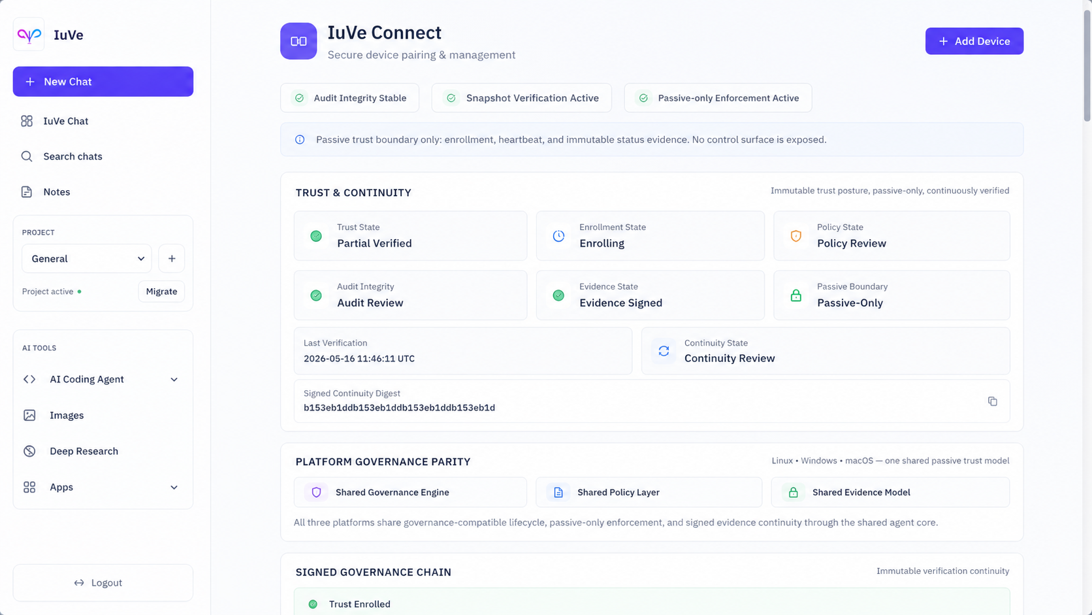Image resolution: width=1092 pixels, height=615 pixels.
Task: Click the Audit Integrity Stable badge
Action: [349, 98]
